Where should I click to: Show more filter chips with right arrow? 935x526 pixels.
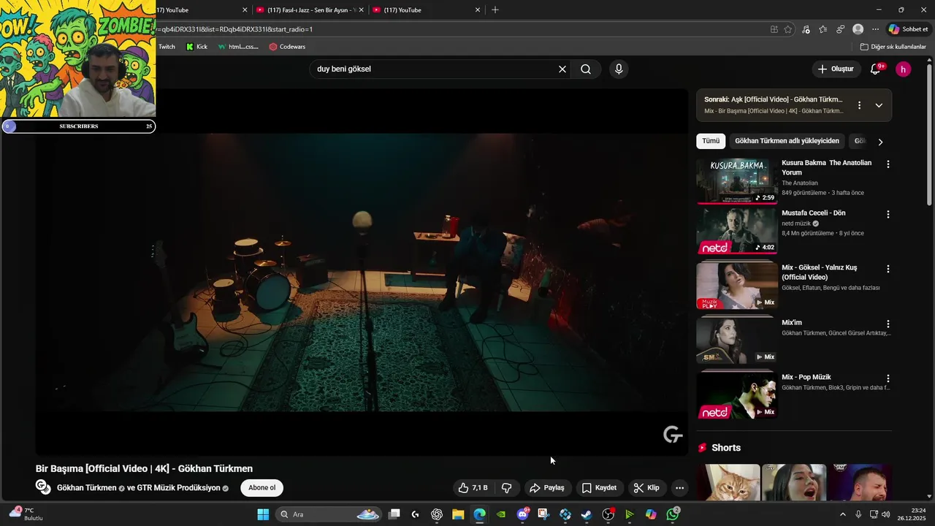[x=880, y=142]
